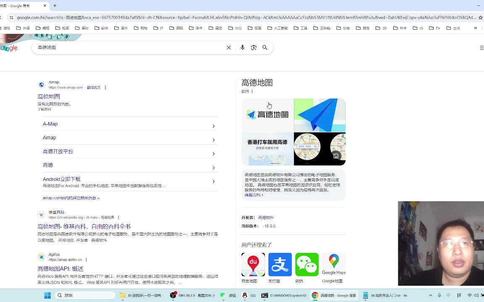Open 微信 app icon in related searches
This screenshot has height=302, width=484.
coord(307,265)
